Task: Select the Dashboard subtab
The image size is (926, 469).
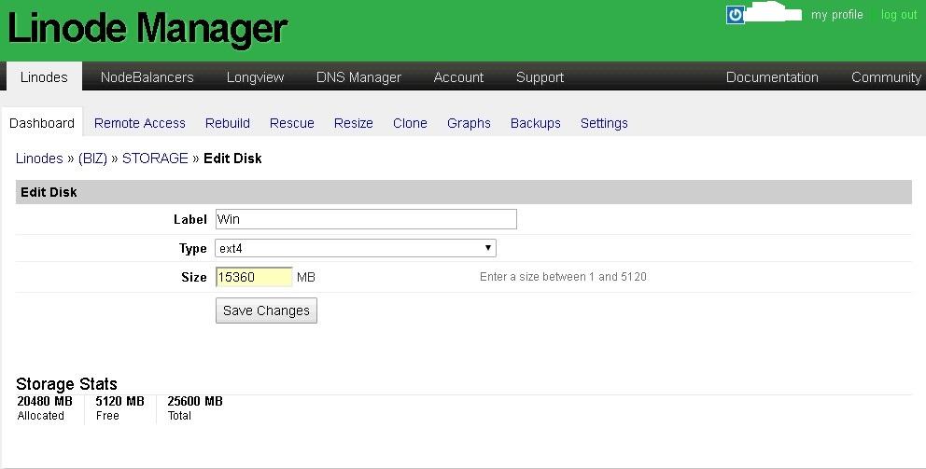Action: click(x=42, y=123)
